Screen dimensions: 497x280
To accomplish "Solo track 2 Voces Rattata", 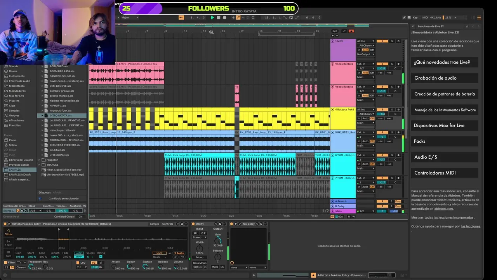I will click(392, 64).
